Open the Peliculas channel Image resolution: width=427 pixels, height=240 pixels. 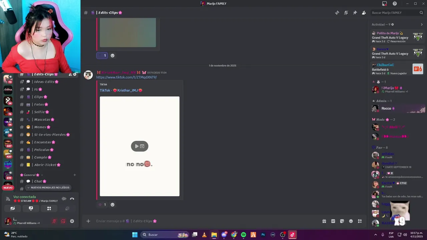pyautogui.click(x=48, y=150)
